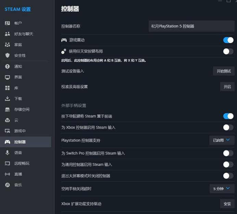This screenshot has height=214, width=237.
Task: Select the cloud icon
Action: [8, 120]
